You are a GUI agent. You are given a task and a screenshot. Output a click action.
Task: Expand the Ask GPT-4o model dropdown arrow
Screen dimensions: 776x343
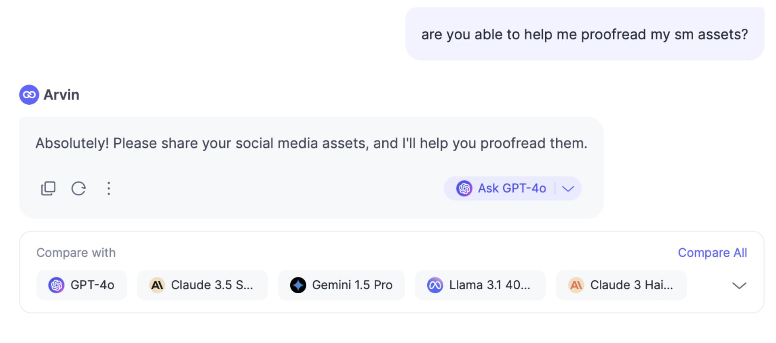point(568,188)
